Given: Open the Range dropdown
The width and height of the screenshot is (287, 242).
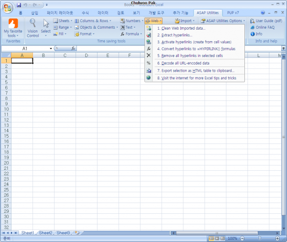Looking at the screenshot, I should [62, 27].
